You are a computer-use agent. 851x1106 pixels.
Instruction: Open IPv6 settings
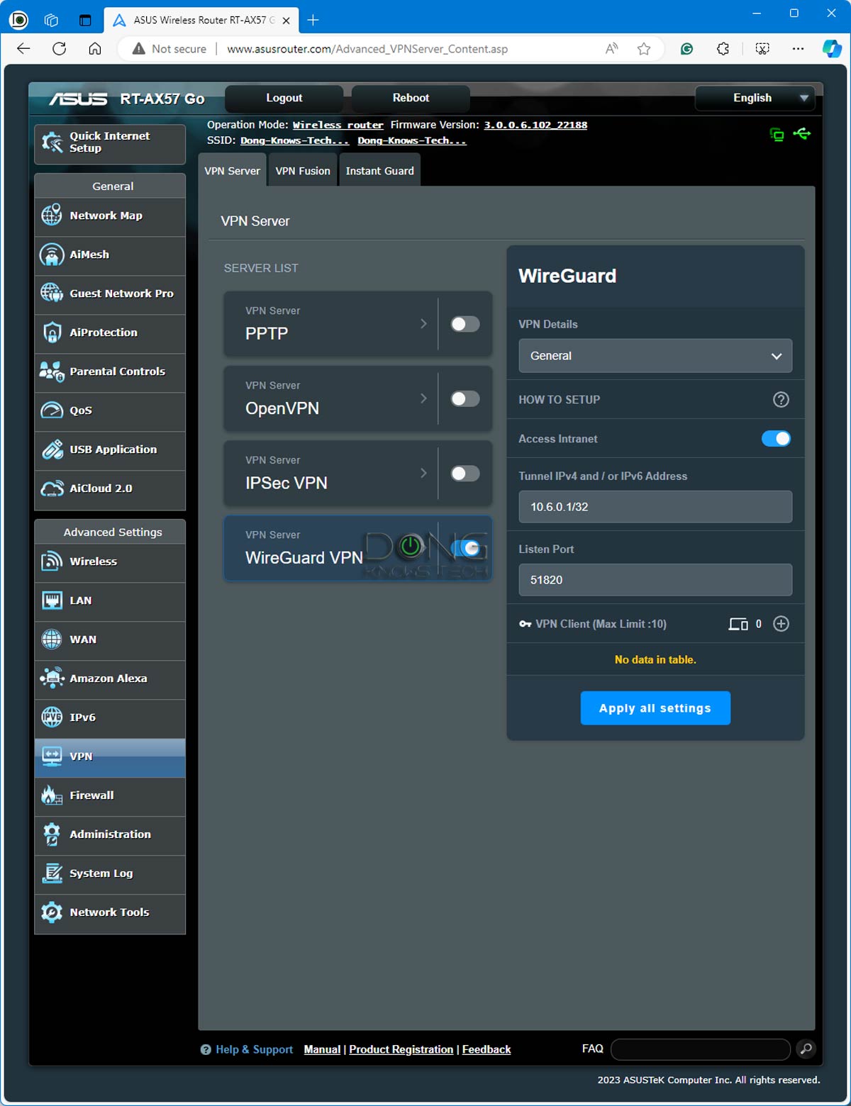tap(110, 717)
